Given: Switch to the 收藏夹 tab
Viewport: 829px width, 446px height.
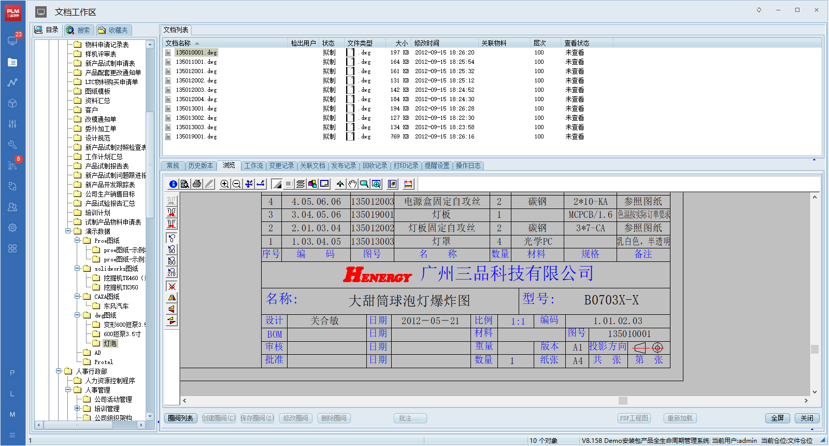Looking at the screenshot, I should point(113,30).
